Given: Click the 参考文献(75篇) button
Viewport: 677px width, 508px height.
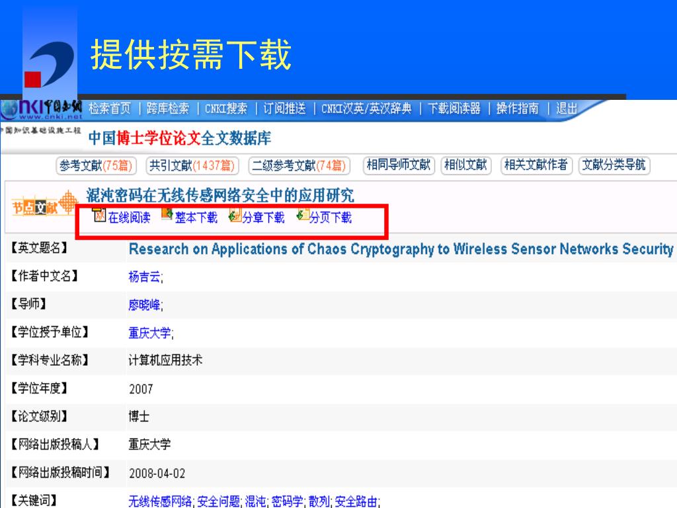Looking at the screenshot, I should tap(96, 165).
